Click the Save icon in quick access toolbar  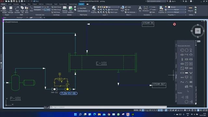point(12,1)
